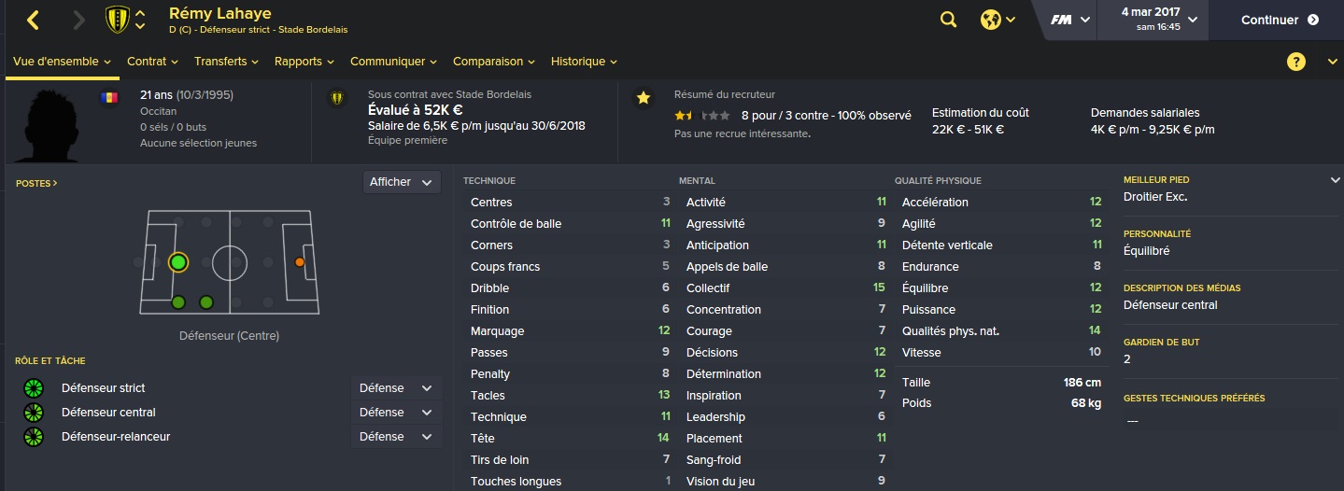The width and height of the screenshot is (1344, 491).
Task: Open the Afficher dropdown
Action: tap(402, 182)
